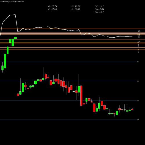
Task: Select the close value 'C: 12.60'
Action: [x=52, y=9]
